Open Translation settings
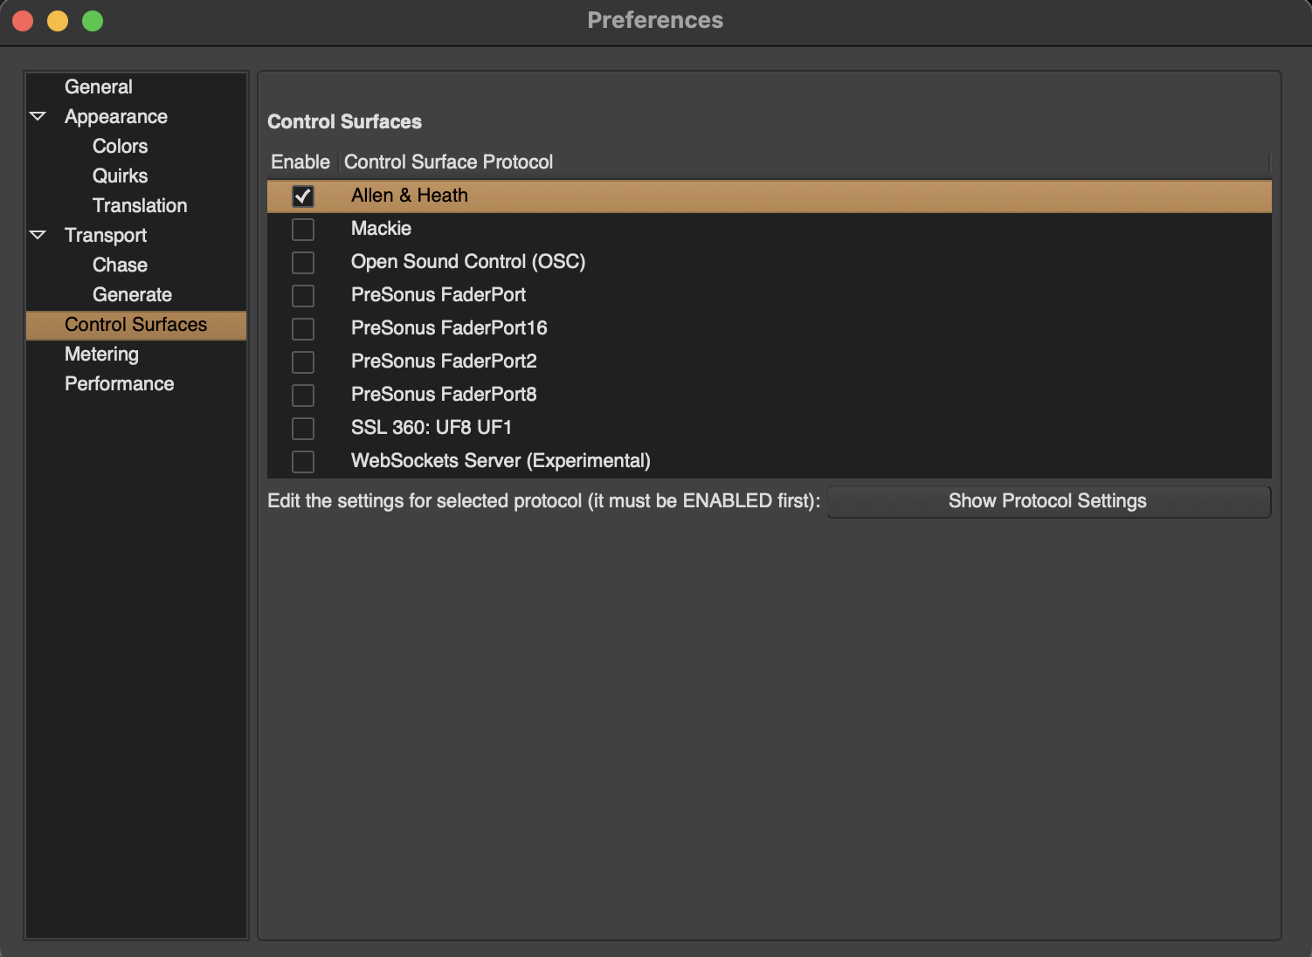This screenshot has width=1312, height=957. [140, 206]
